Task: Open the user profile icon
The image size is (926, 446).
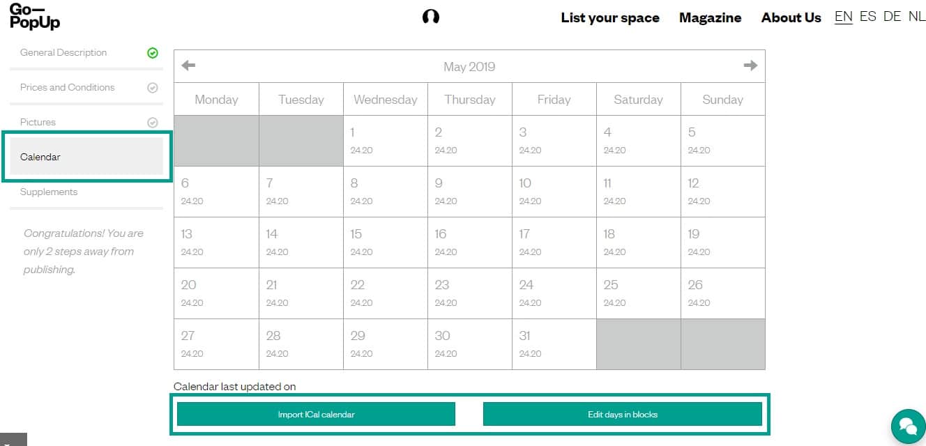Action: pyautogui.click(x=431, y=17)
